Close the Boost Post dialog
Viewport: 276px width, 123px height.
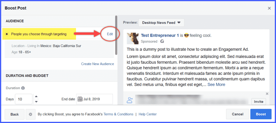coord(269,8)
